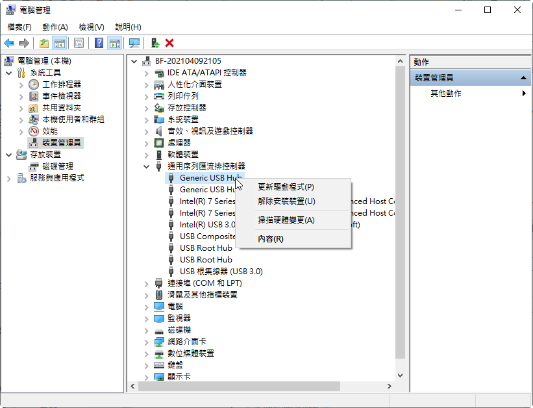Open the 說明(H) menu
Screen dimensions: 533x408
coord(128,27)
